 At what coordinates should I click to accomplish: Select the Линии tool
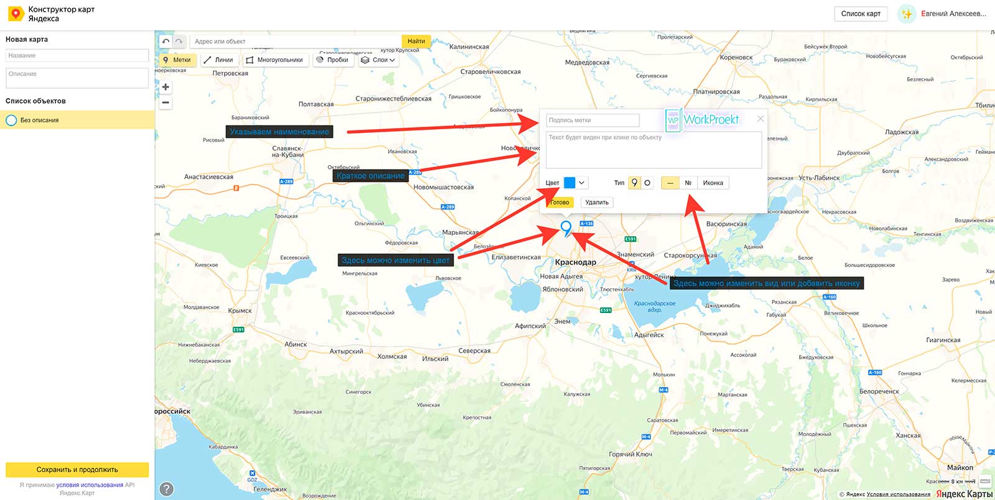[218, 60]
